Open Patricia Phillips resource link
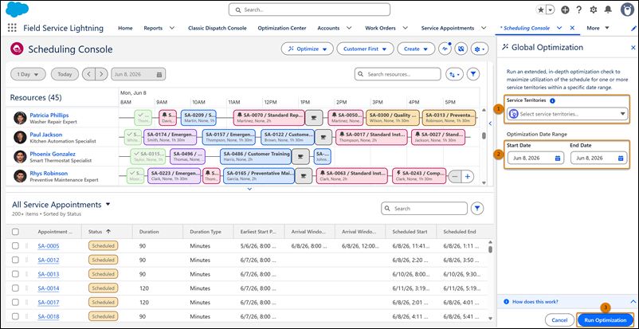 pyautogui.click(x=49, y=115)
